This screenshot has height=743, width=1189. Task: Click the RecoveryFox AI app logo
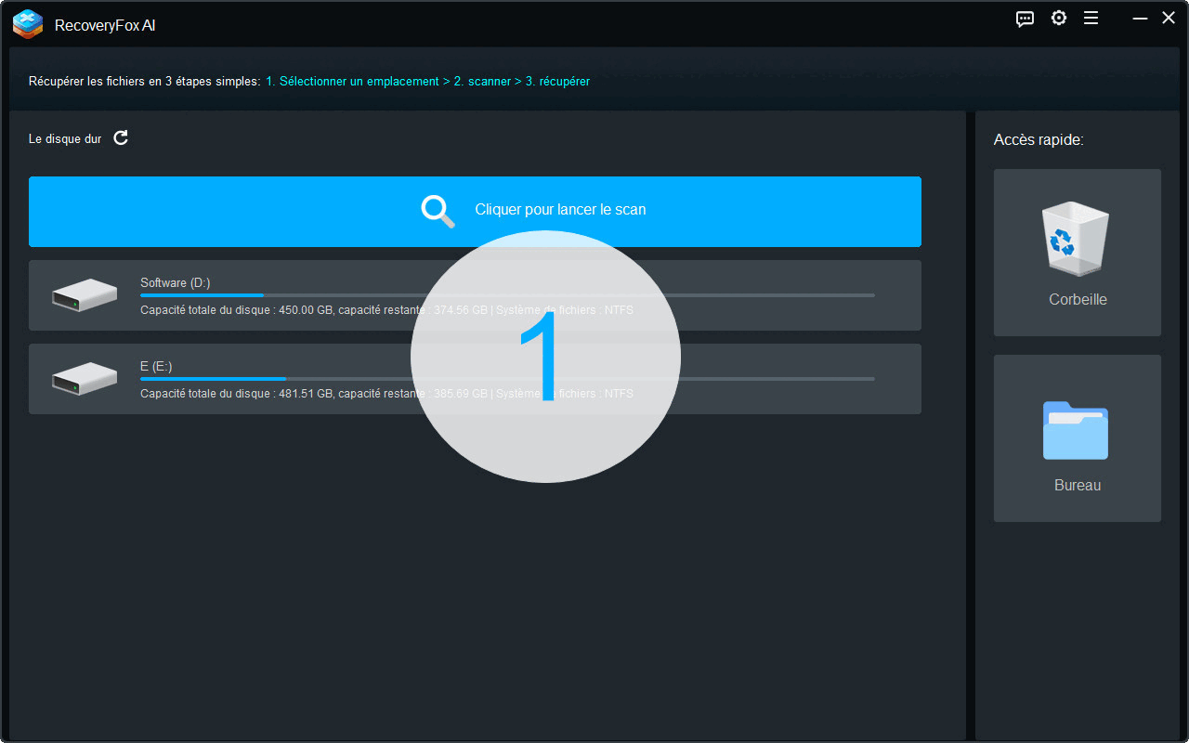[28, 24]
